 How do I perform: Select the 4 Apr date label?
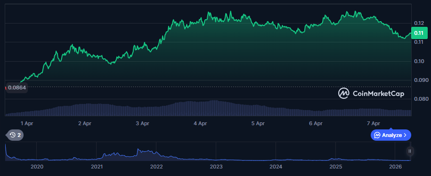coord(200,124)
